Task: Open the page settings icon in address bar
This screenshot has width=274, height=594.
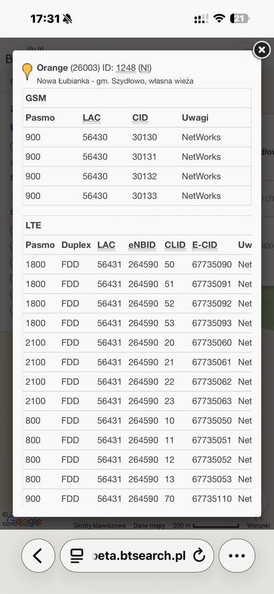Action: (77, 556)
